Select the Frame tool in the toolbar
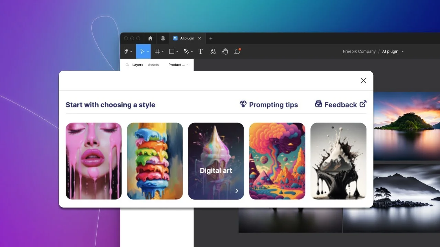 157,51
